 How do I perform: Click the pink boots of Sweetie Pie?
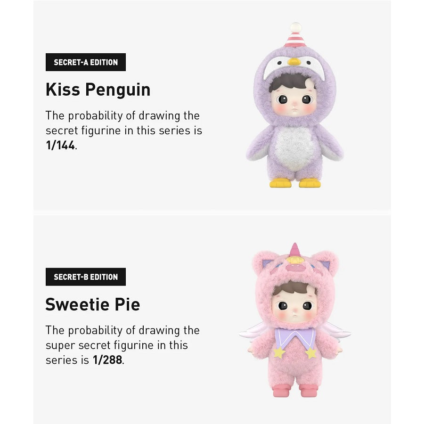(295, 391)
